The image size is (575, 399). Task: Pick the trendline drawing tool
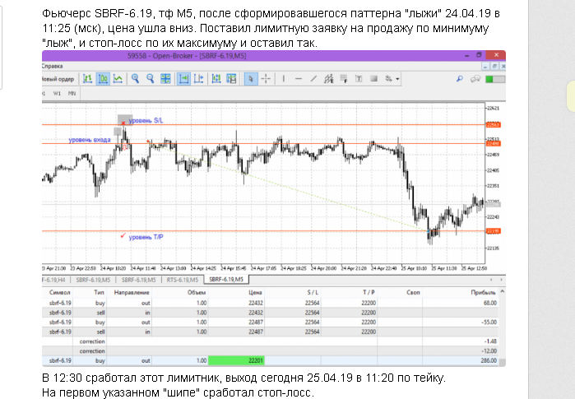click(313, 79)
